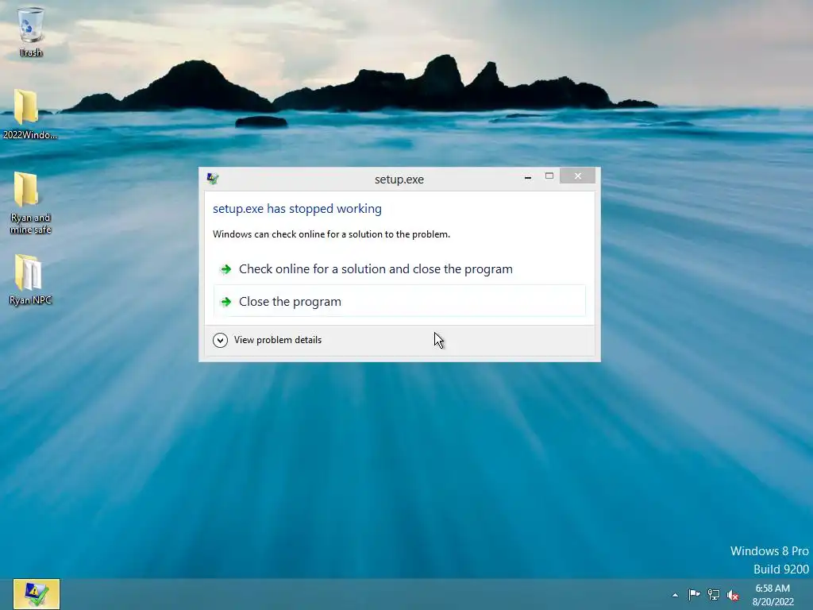Click text Windows can check online for a solution
The width and height of the screenshot is (813, 610).
coord(331,234)
